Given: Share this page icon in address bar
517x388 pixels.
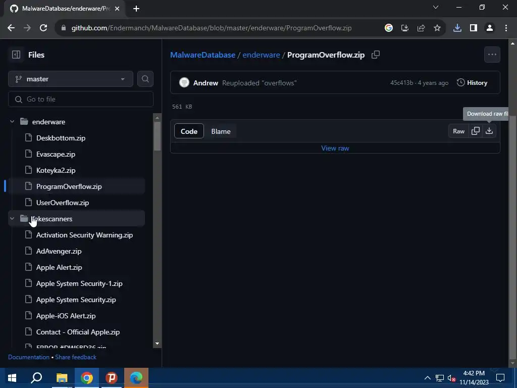Looking at the screenshot, I should 421,28.
